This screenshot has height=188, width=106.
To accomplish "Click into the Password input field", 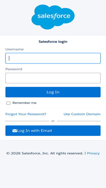I will pos(53,78).
